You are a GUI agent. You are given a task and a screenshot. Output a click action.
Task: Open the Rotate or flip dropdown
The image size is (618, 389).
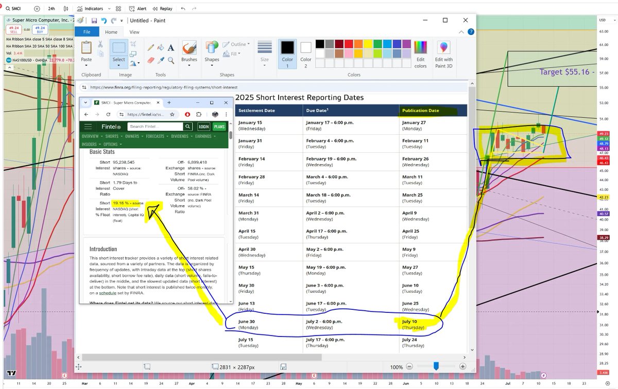pyautogui.click(x=135, y=63)
